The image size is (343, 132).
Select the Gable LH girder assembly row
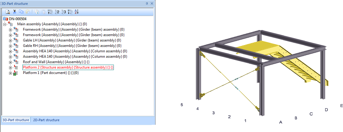pos(72,40)
